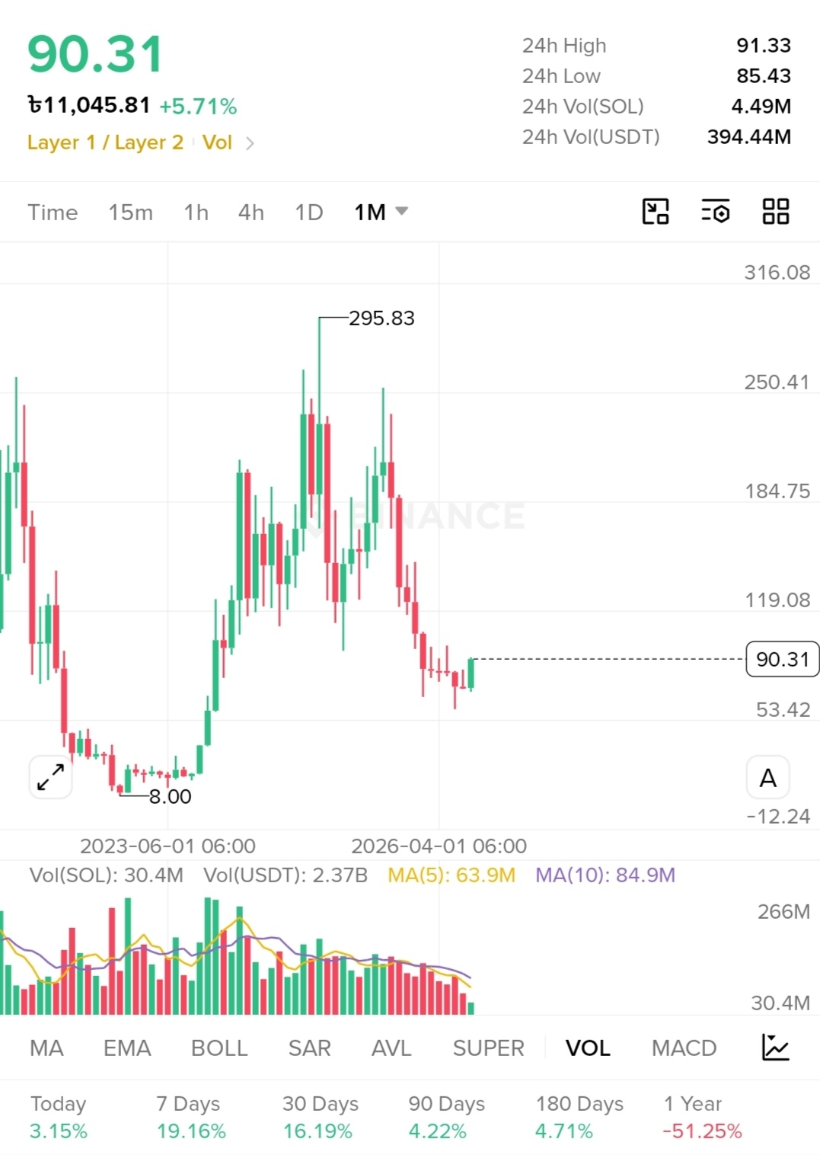Tap the 180 Days 4.71% performance

(x=579, y=1117)
